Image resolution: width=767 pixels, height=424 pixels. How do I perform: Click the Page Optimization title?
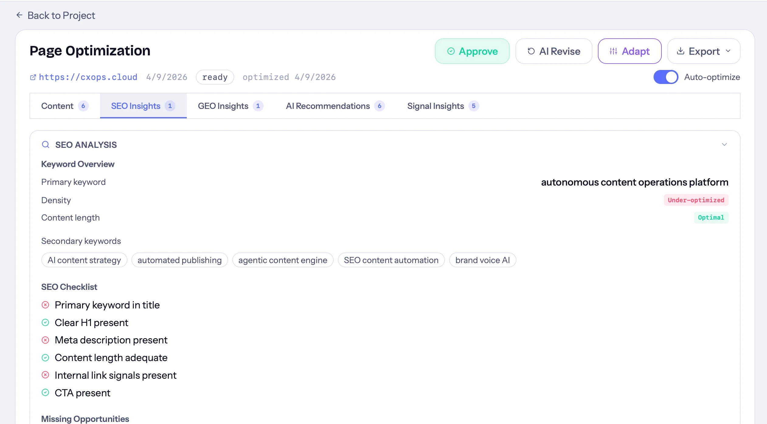[x=90, y=51]
